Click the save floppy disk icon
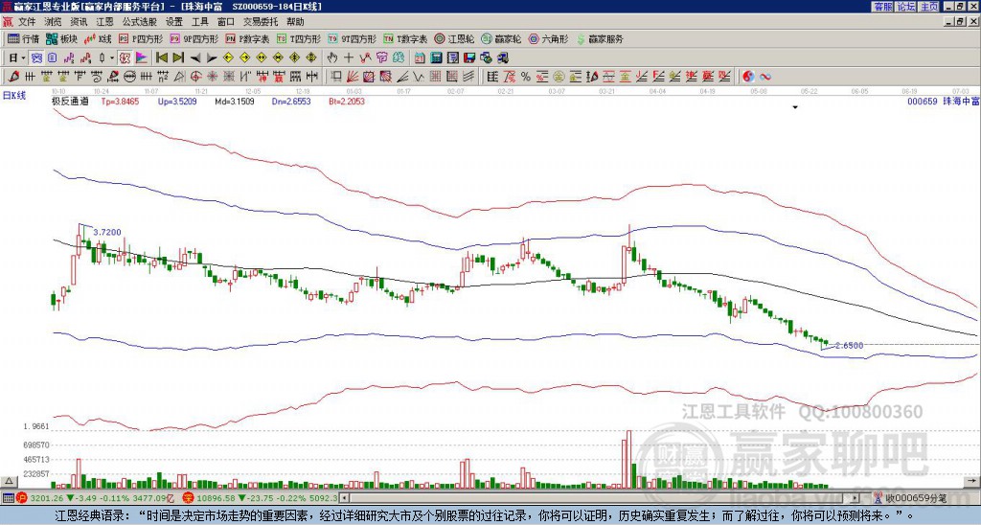The height and width of the screenshot is (525, 981). (x=469, y=58)
